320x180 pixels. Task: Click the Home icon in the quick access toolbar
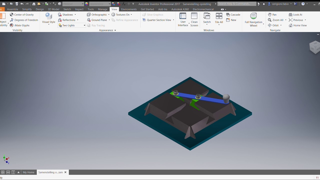click(x=34, y=4)
